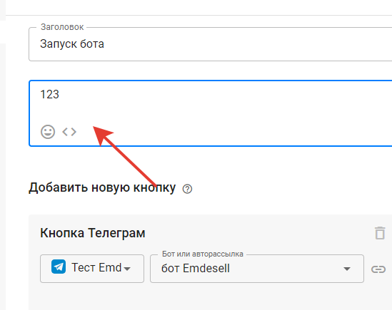Select the бот Emdesell value field
The height and width of the screenshot is (310, 392).
click(257, 269)
